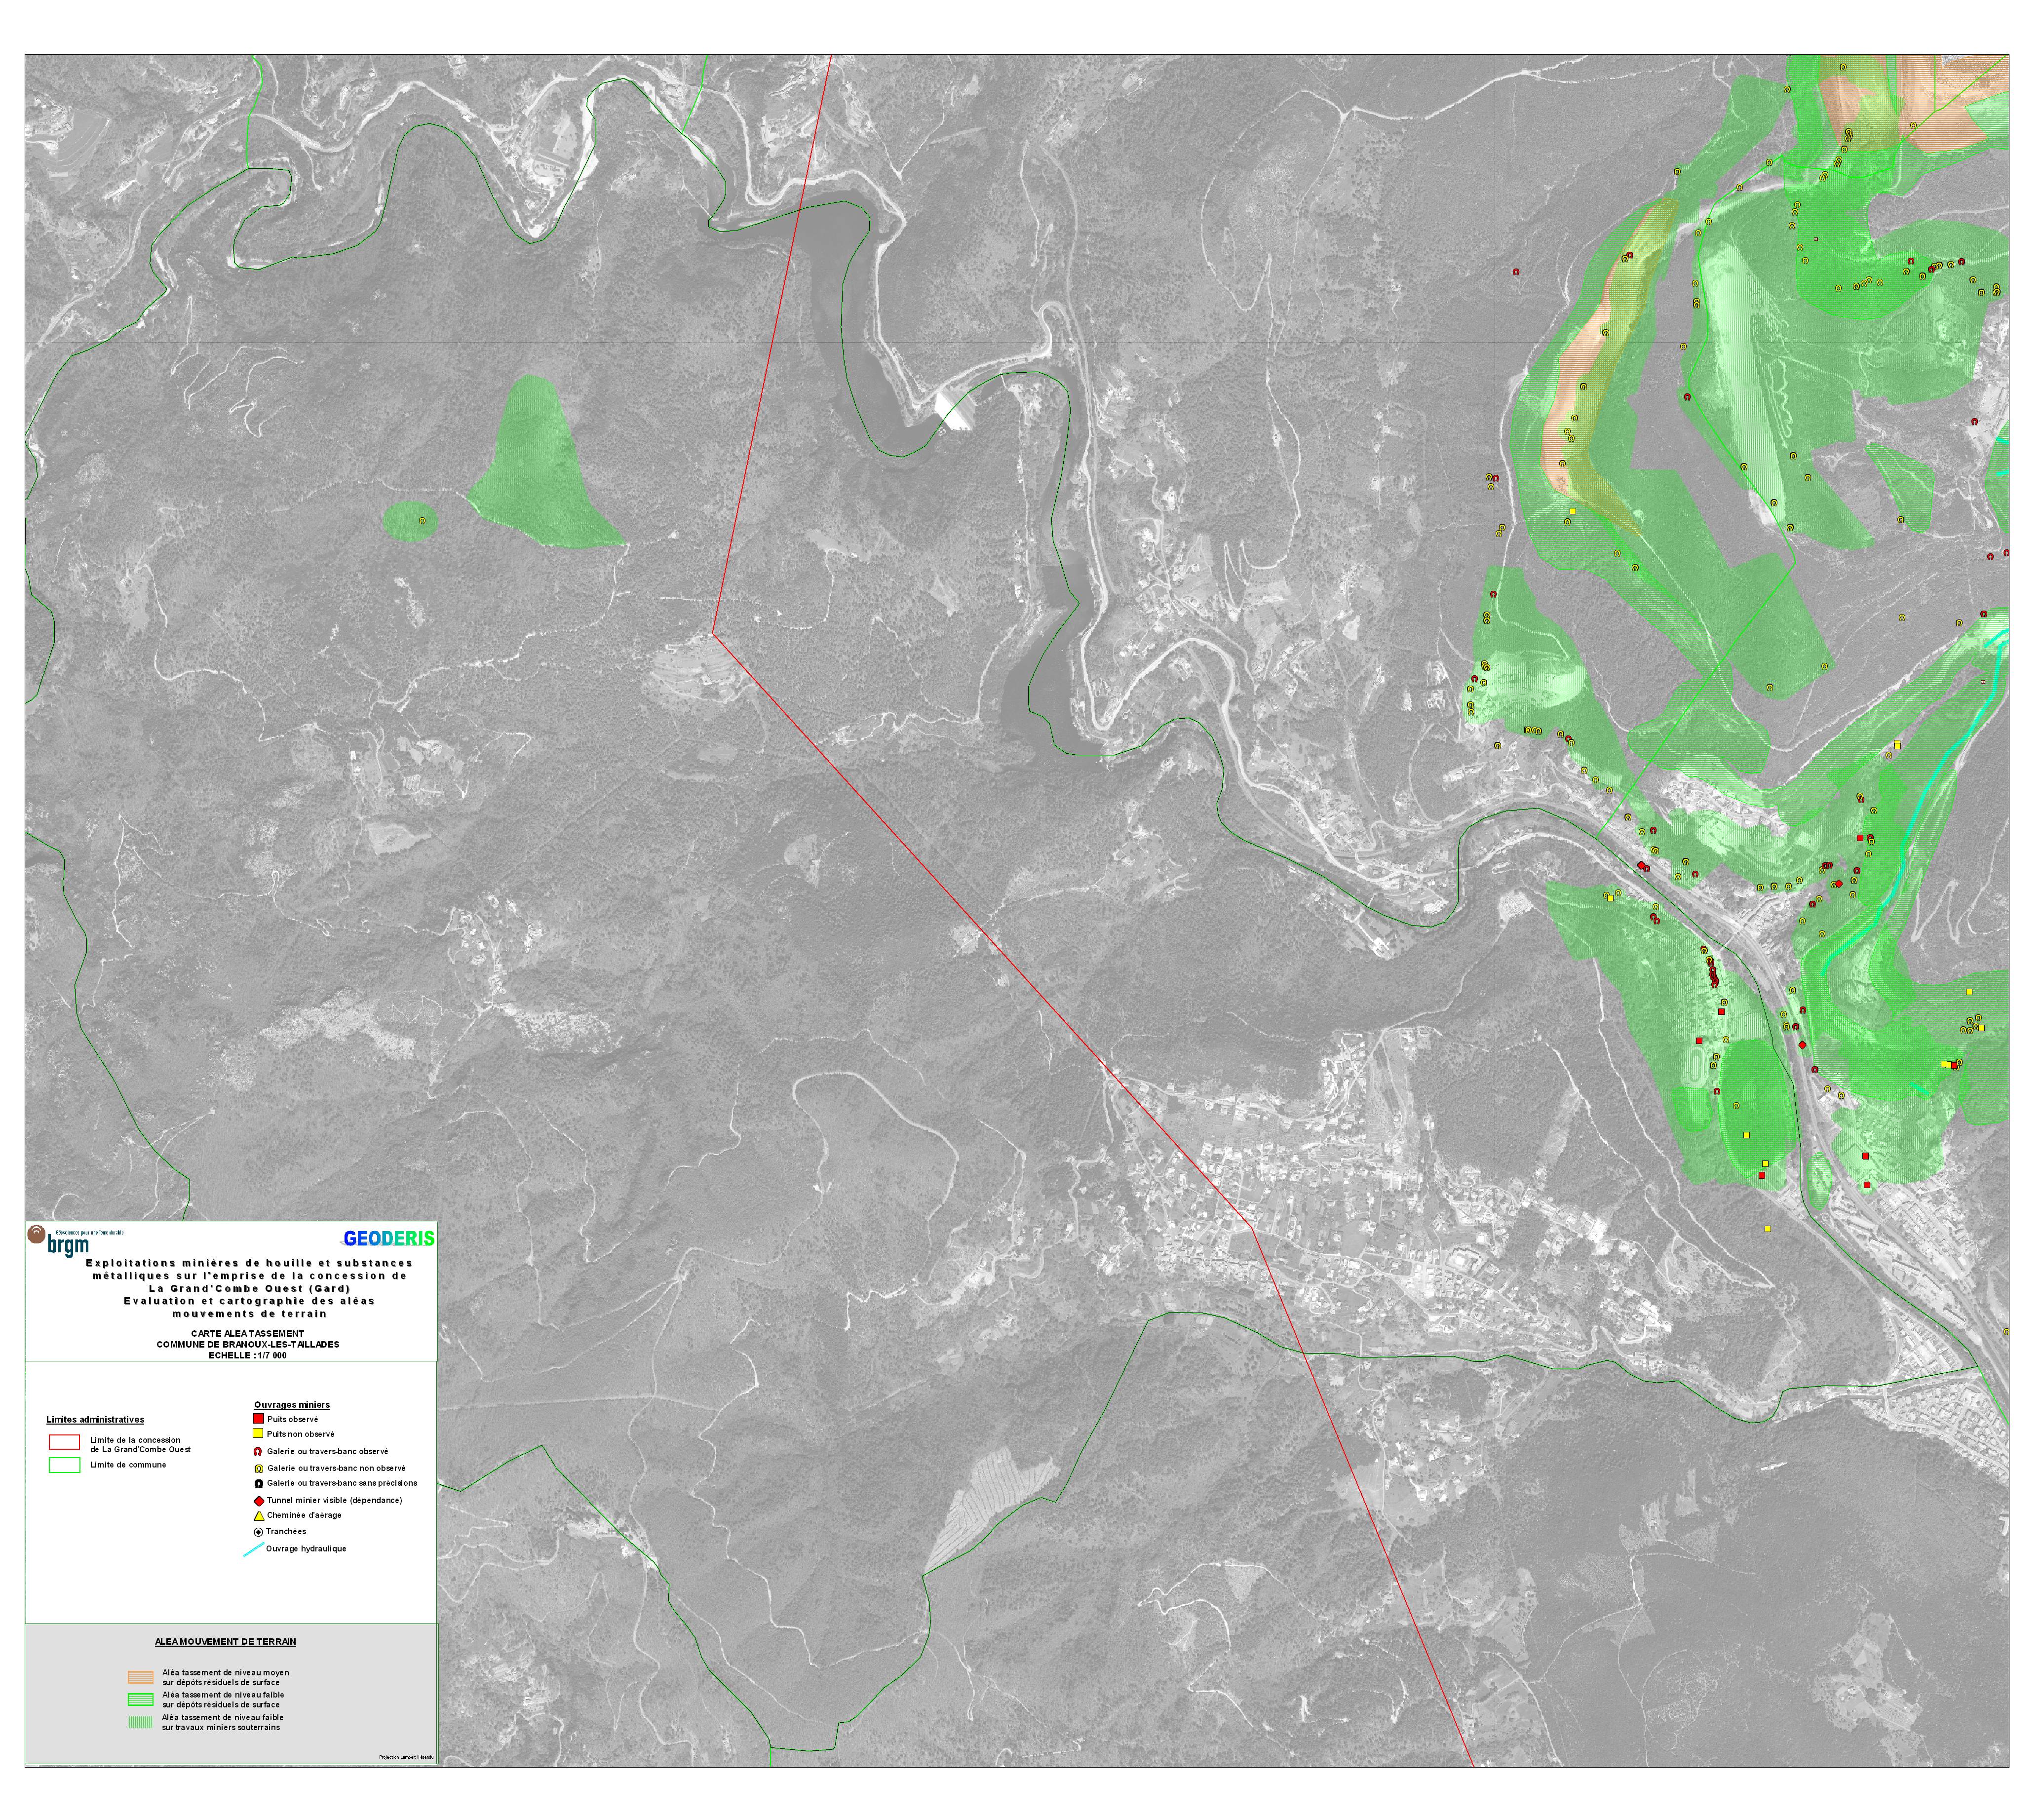
Task: Click the orange niveau moyen hazard swatch
Action: (140, 1677)
